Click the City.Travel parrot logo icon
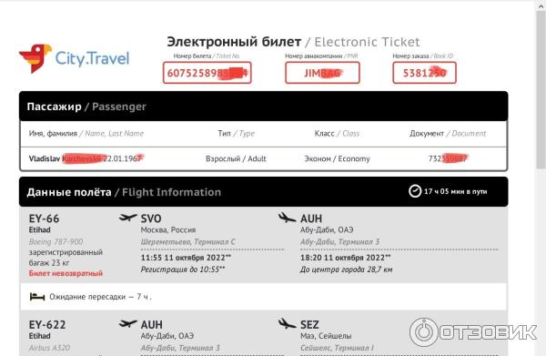This screenshot has height=356, width=546. coord(35,58)
